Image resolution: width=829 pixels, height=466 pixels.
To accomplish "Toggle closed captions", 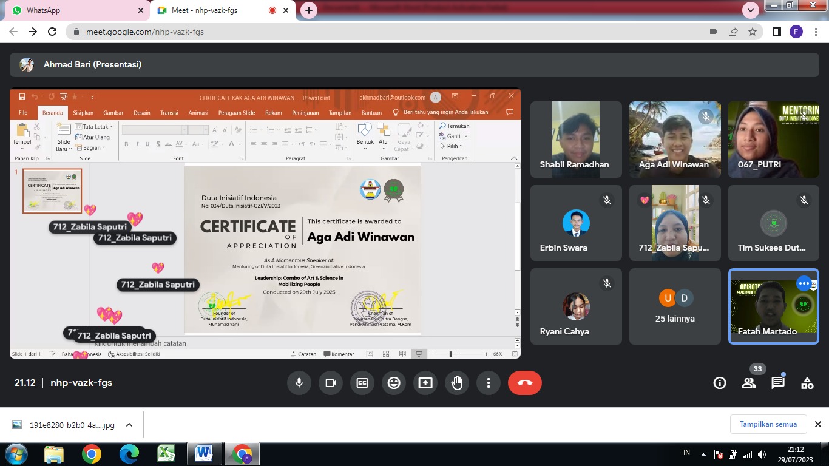I will (362, 383).
